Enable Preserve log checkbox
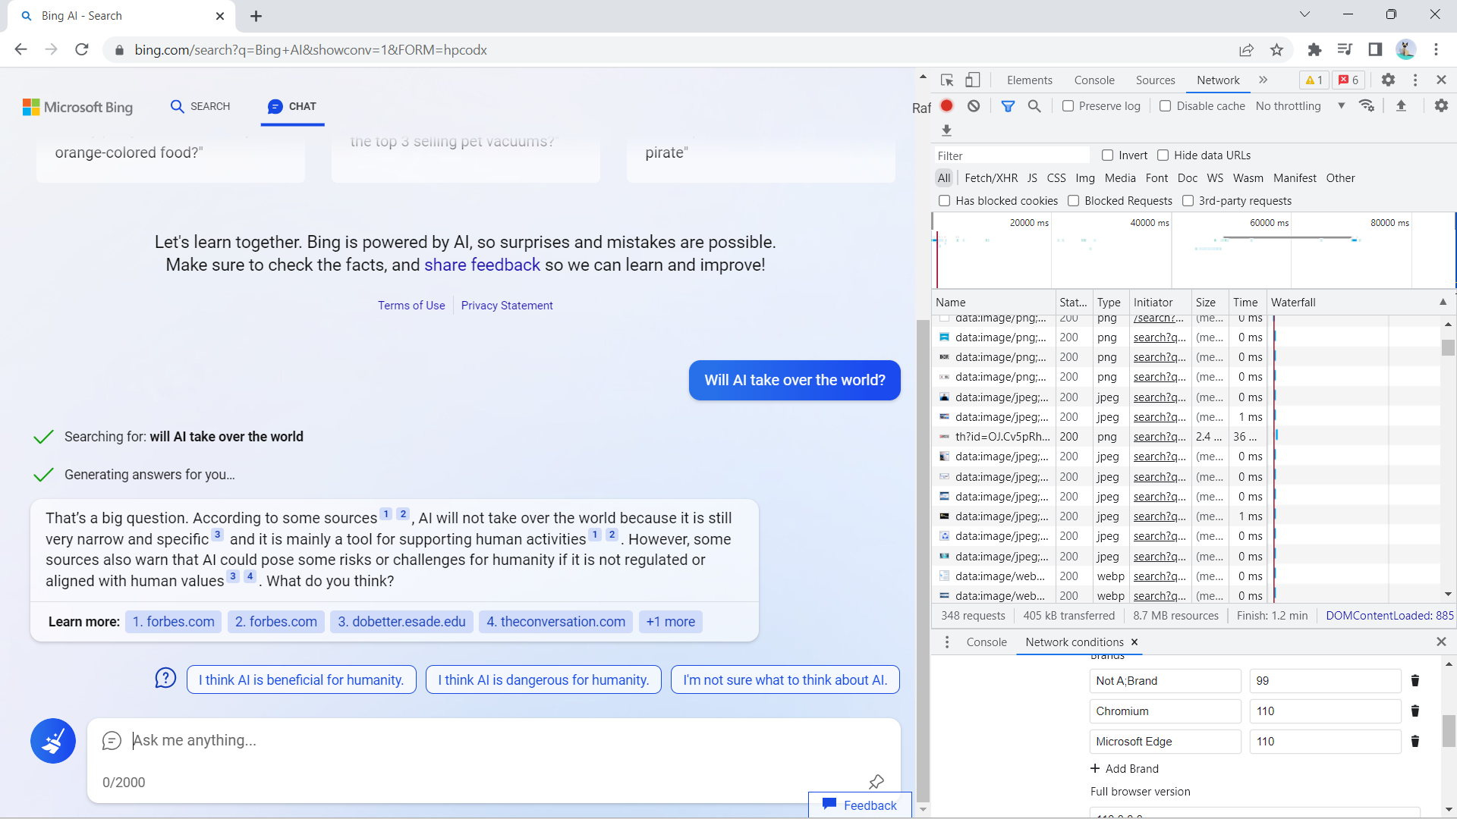Viewport: 1457px width, 819px height. (x=1068, y=106)
